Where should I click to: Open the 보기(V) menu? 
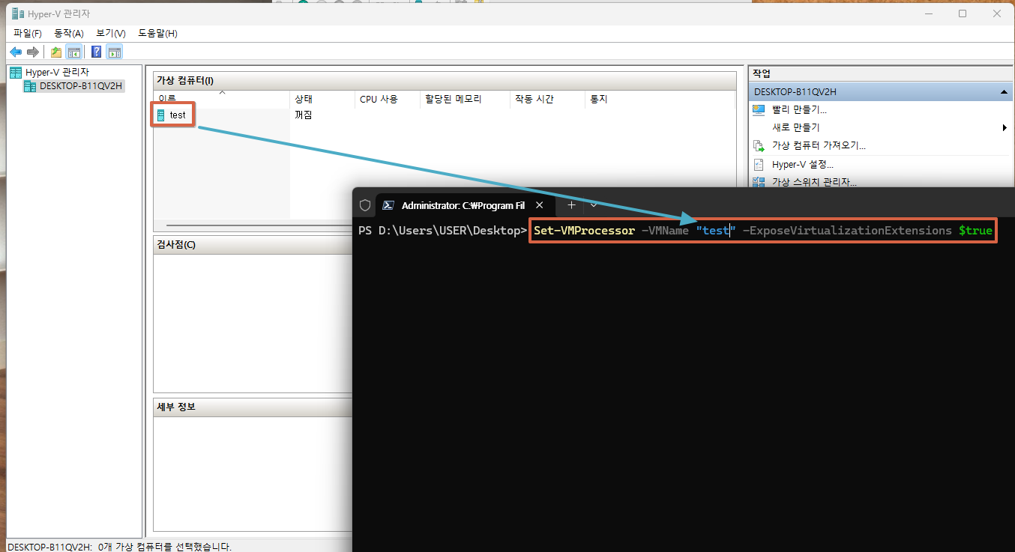[x=111, y=34]
